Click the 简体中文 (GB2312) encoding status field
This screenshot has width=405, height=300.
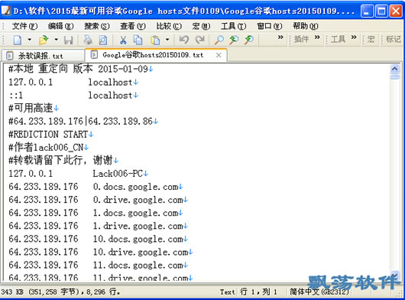[319, 292]
